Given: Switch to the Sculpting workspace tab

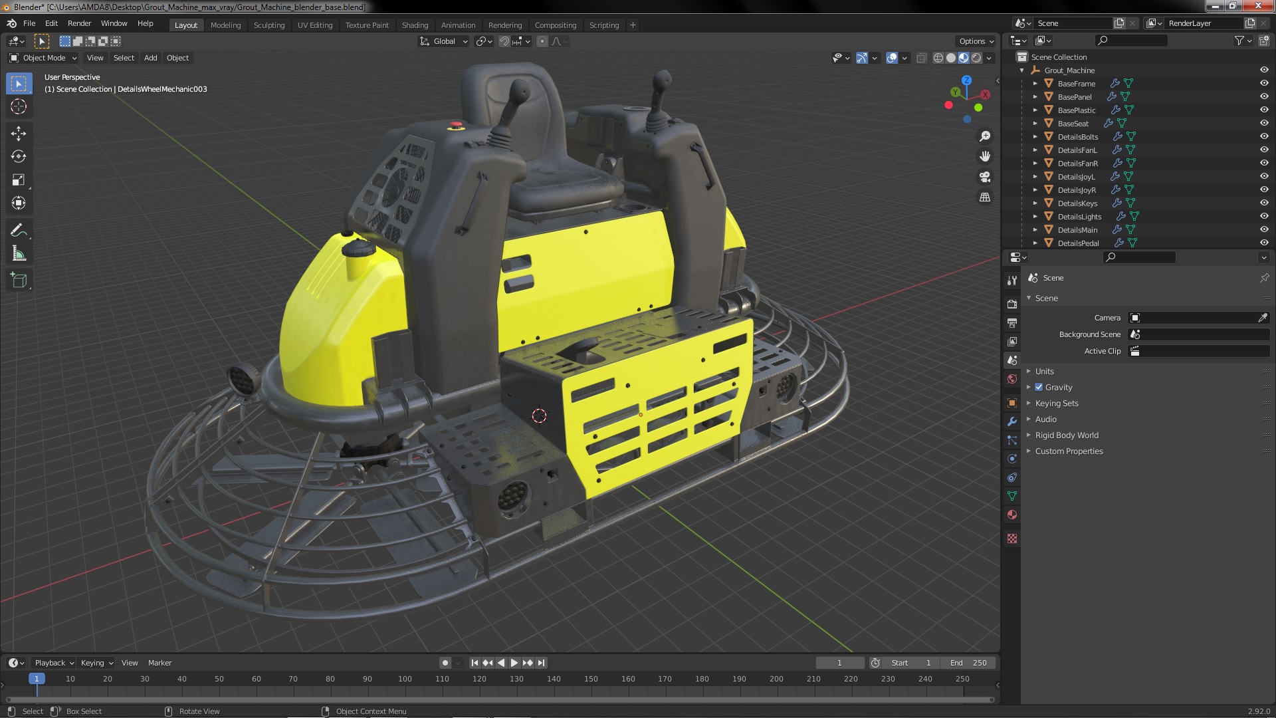Looking at the screenshot, I should click(x=268, y=25).
